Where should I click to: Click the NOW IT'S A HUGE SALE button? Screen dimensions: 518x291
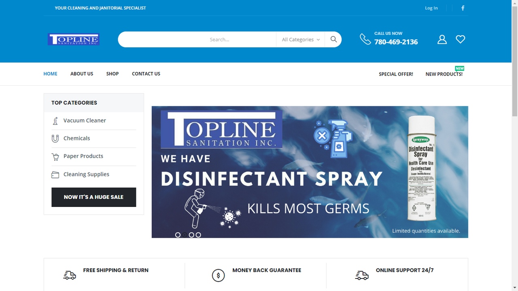coord(94,197)
